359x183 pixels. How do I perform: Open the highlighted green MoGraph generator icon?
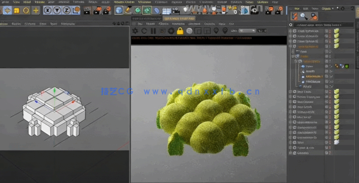point(147,10)
